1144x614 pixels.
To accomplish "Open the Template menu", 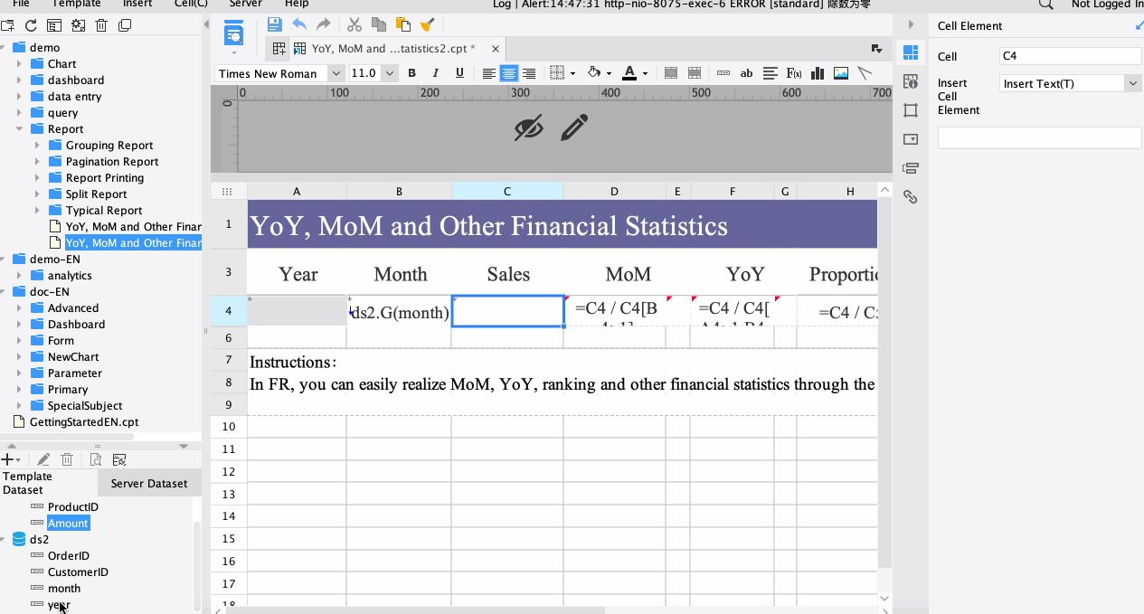I will coord(76,5).
